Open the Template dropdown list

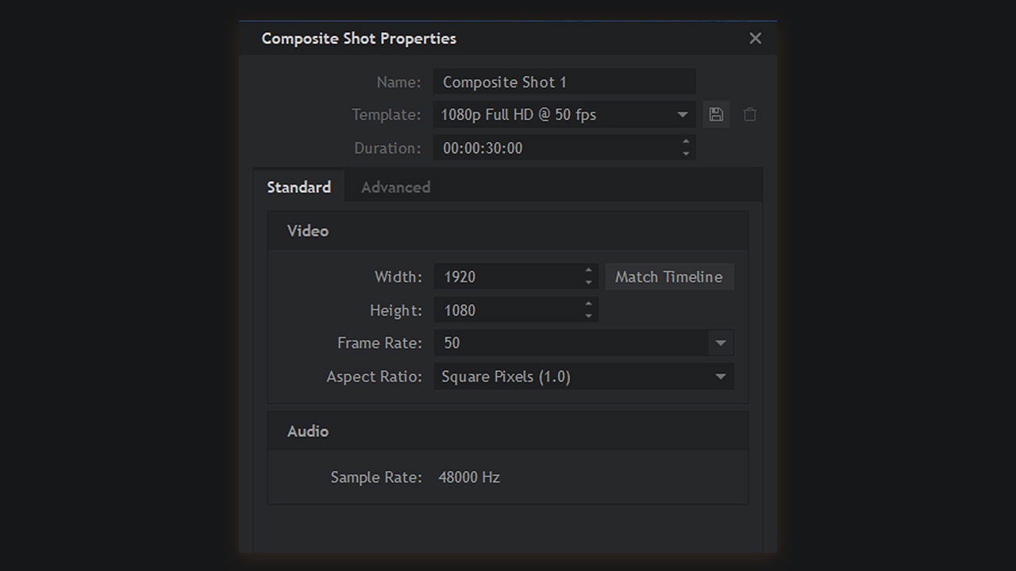pyautogui.click(x=682, y=115)
